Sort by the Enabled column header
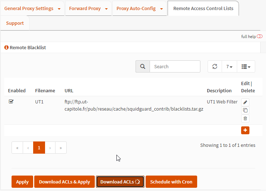 coord(17,90)
